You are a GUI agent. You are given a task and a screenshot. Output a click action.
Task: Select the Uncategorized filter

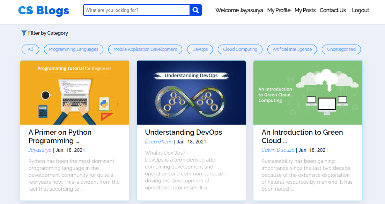(341, 49)
